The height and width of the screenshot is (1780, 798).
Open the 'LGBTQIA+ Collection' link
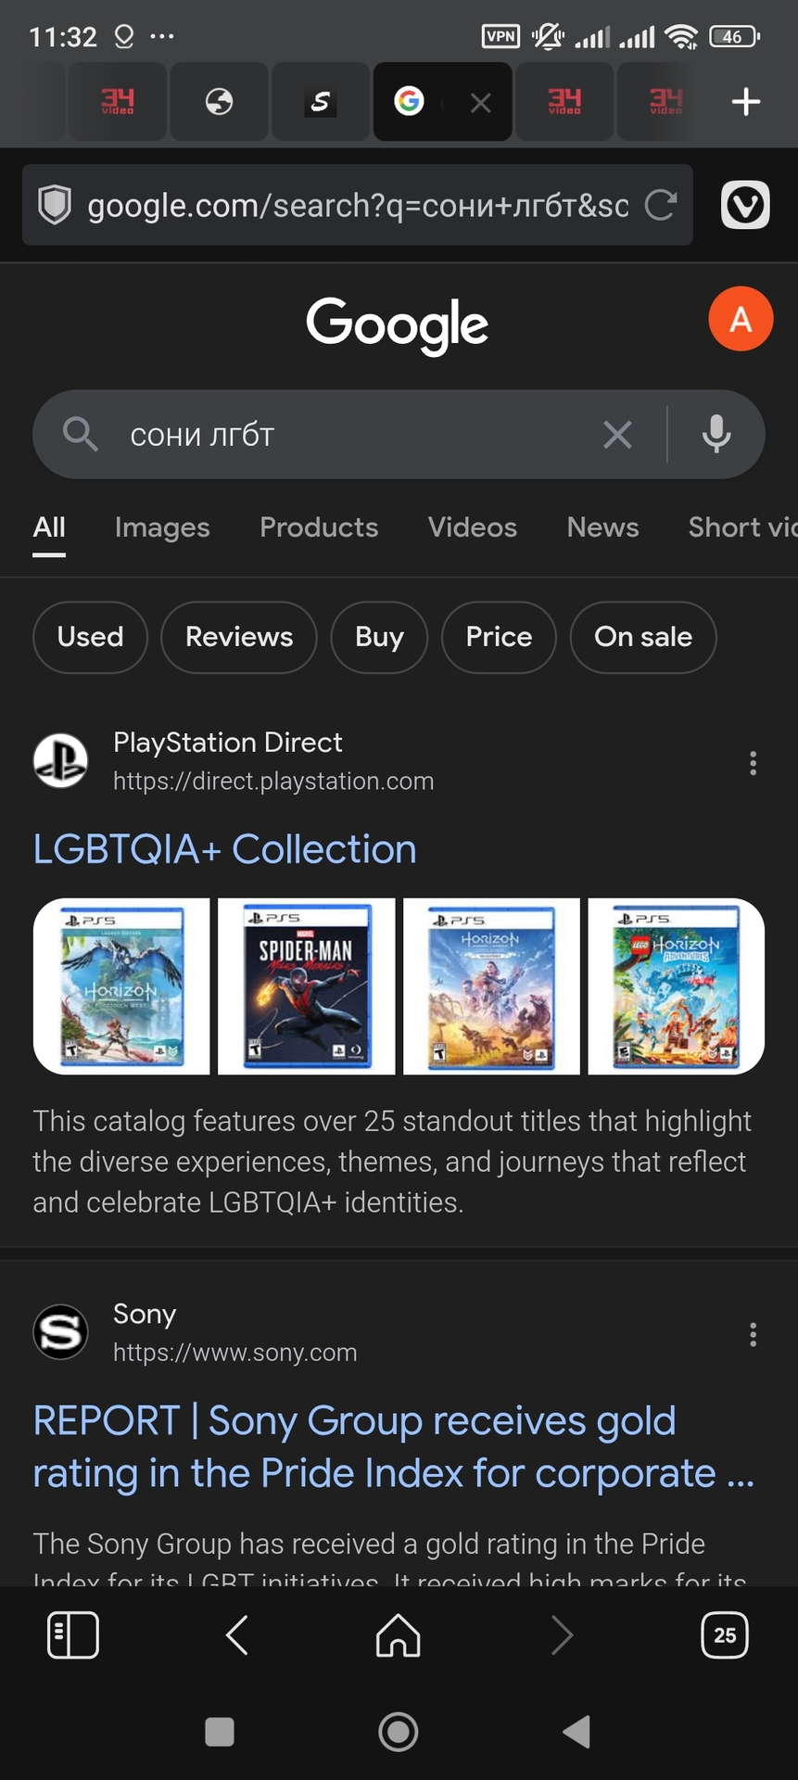pos(224,849)
